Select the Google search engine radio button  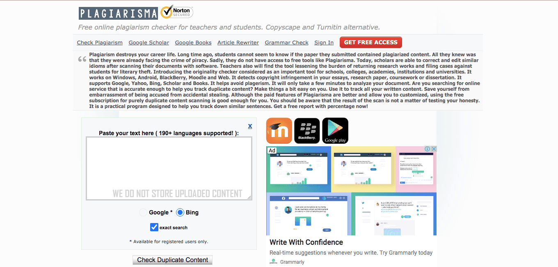143,212
